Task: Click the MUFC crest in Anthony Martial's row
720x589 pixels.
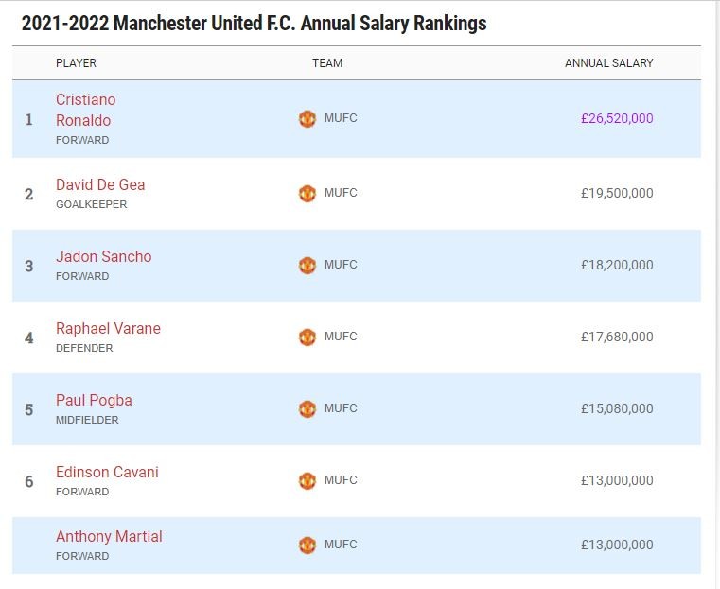Action: coord(307,545)
